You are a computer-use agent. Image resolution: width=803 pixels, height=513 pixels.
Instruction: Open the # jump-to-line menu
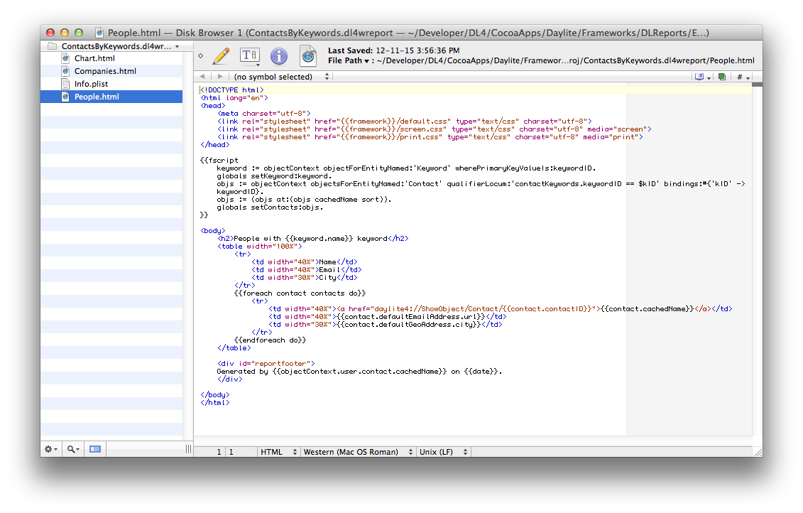(x=743, y=77)
